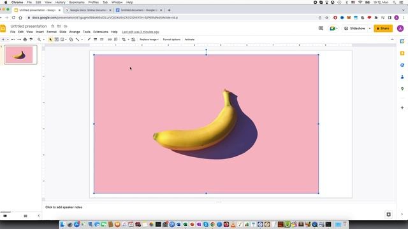Open the Mask image dropdown arrow
Screen dimensions: 408x229
tap(128, 39)
